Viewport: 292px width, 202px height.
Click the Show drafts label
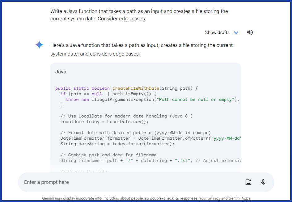tap(217, 32)
